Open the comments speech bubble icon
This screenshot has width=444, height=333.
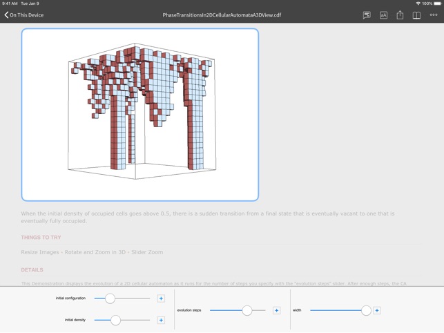coord(367,15)
